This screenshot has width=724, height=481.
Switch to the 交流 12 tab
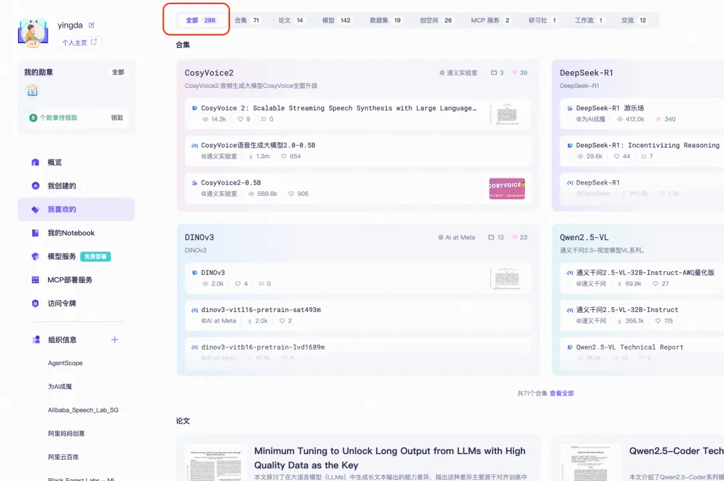(x=634, y=20)
